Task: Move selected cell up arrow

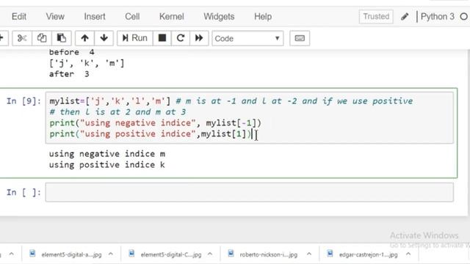Action: point(85,38)
